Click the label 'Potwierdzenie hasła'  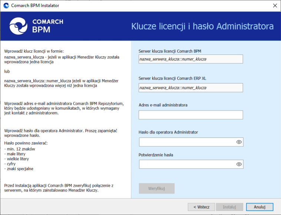coord(156,155)
